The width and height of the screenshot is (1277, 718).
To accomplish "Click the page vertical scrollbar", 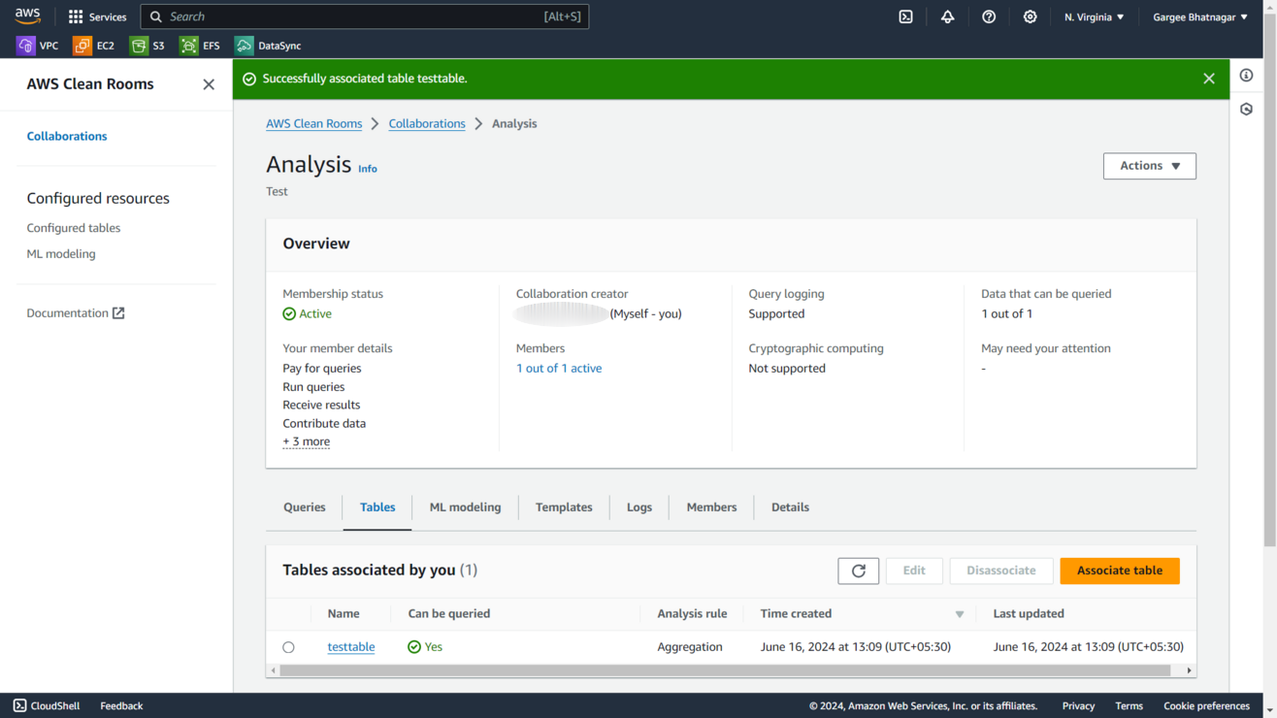I will coord(1270,281).
